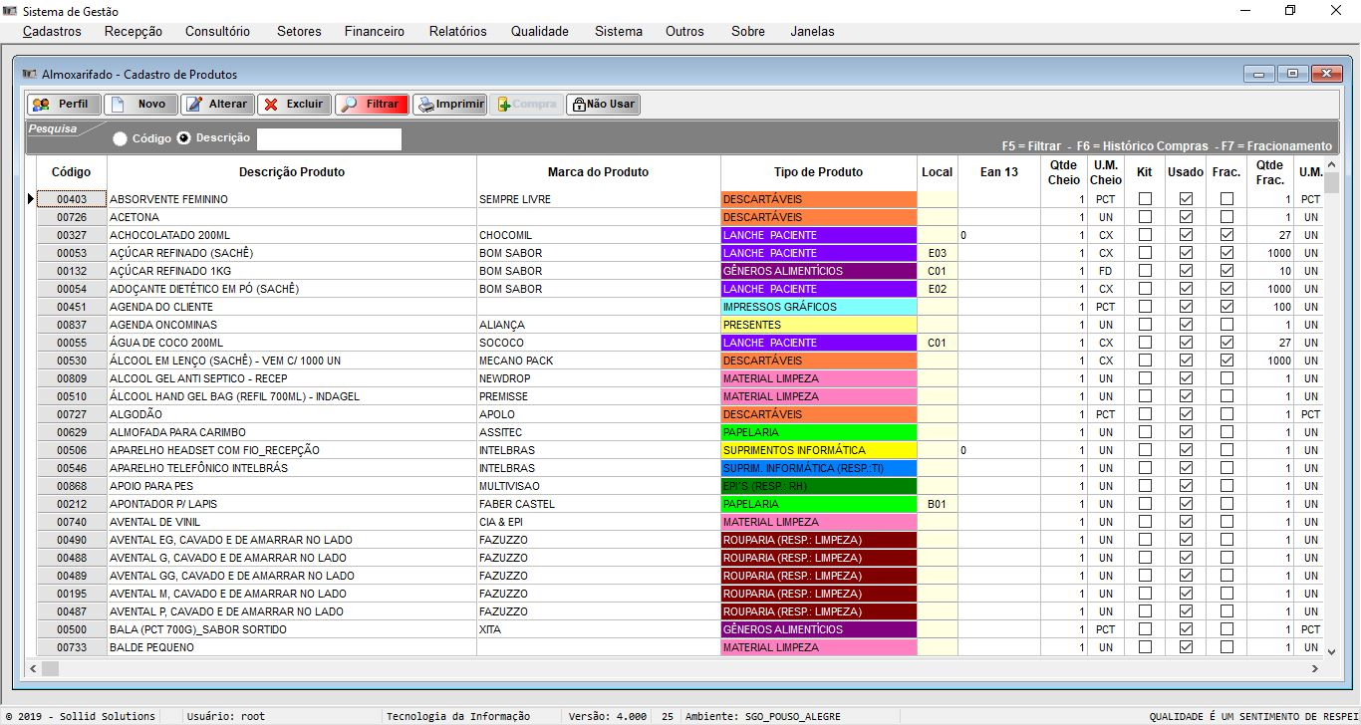Click the MULTIVISAO brand cell
This screenshot has width=1361, height=725.
(598, 486)
